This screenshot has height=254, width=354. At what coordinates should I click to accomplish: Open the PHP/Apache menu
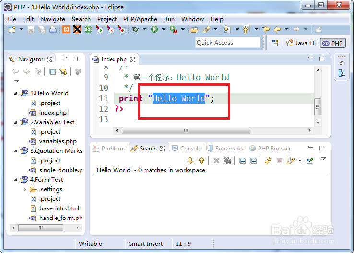point(140,19)
